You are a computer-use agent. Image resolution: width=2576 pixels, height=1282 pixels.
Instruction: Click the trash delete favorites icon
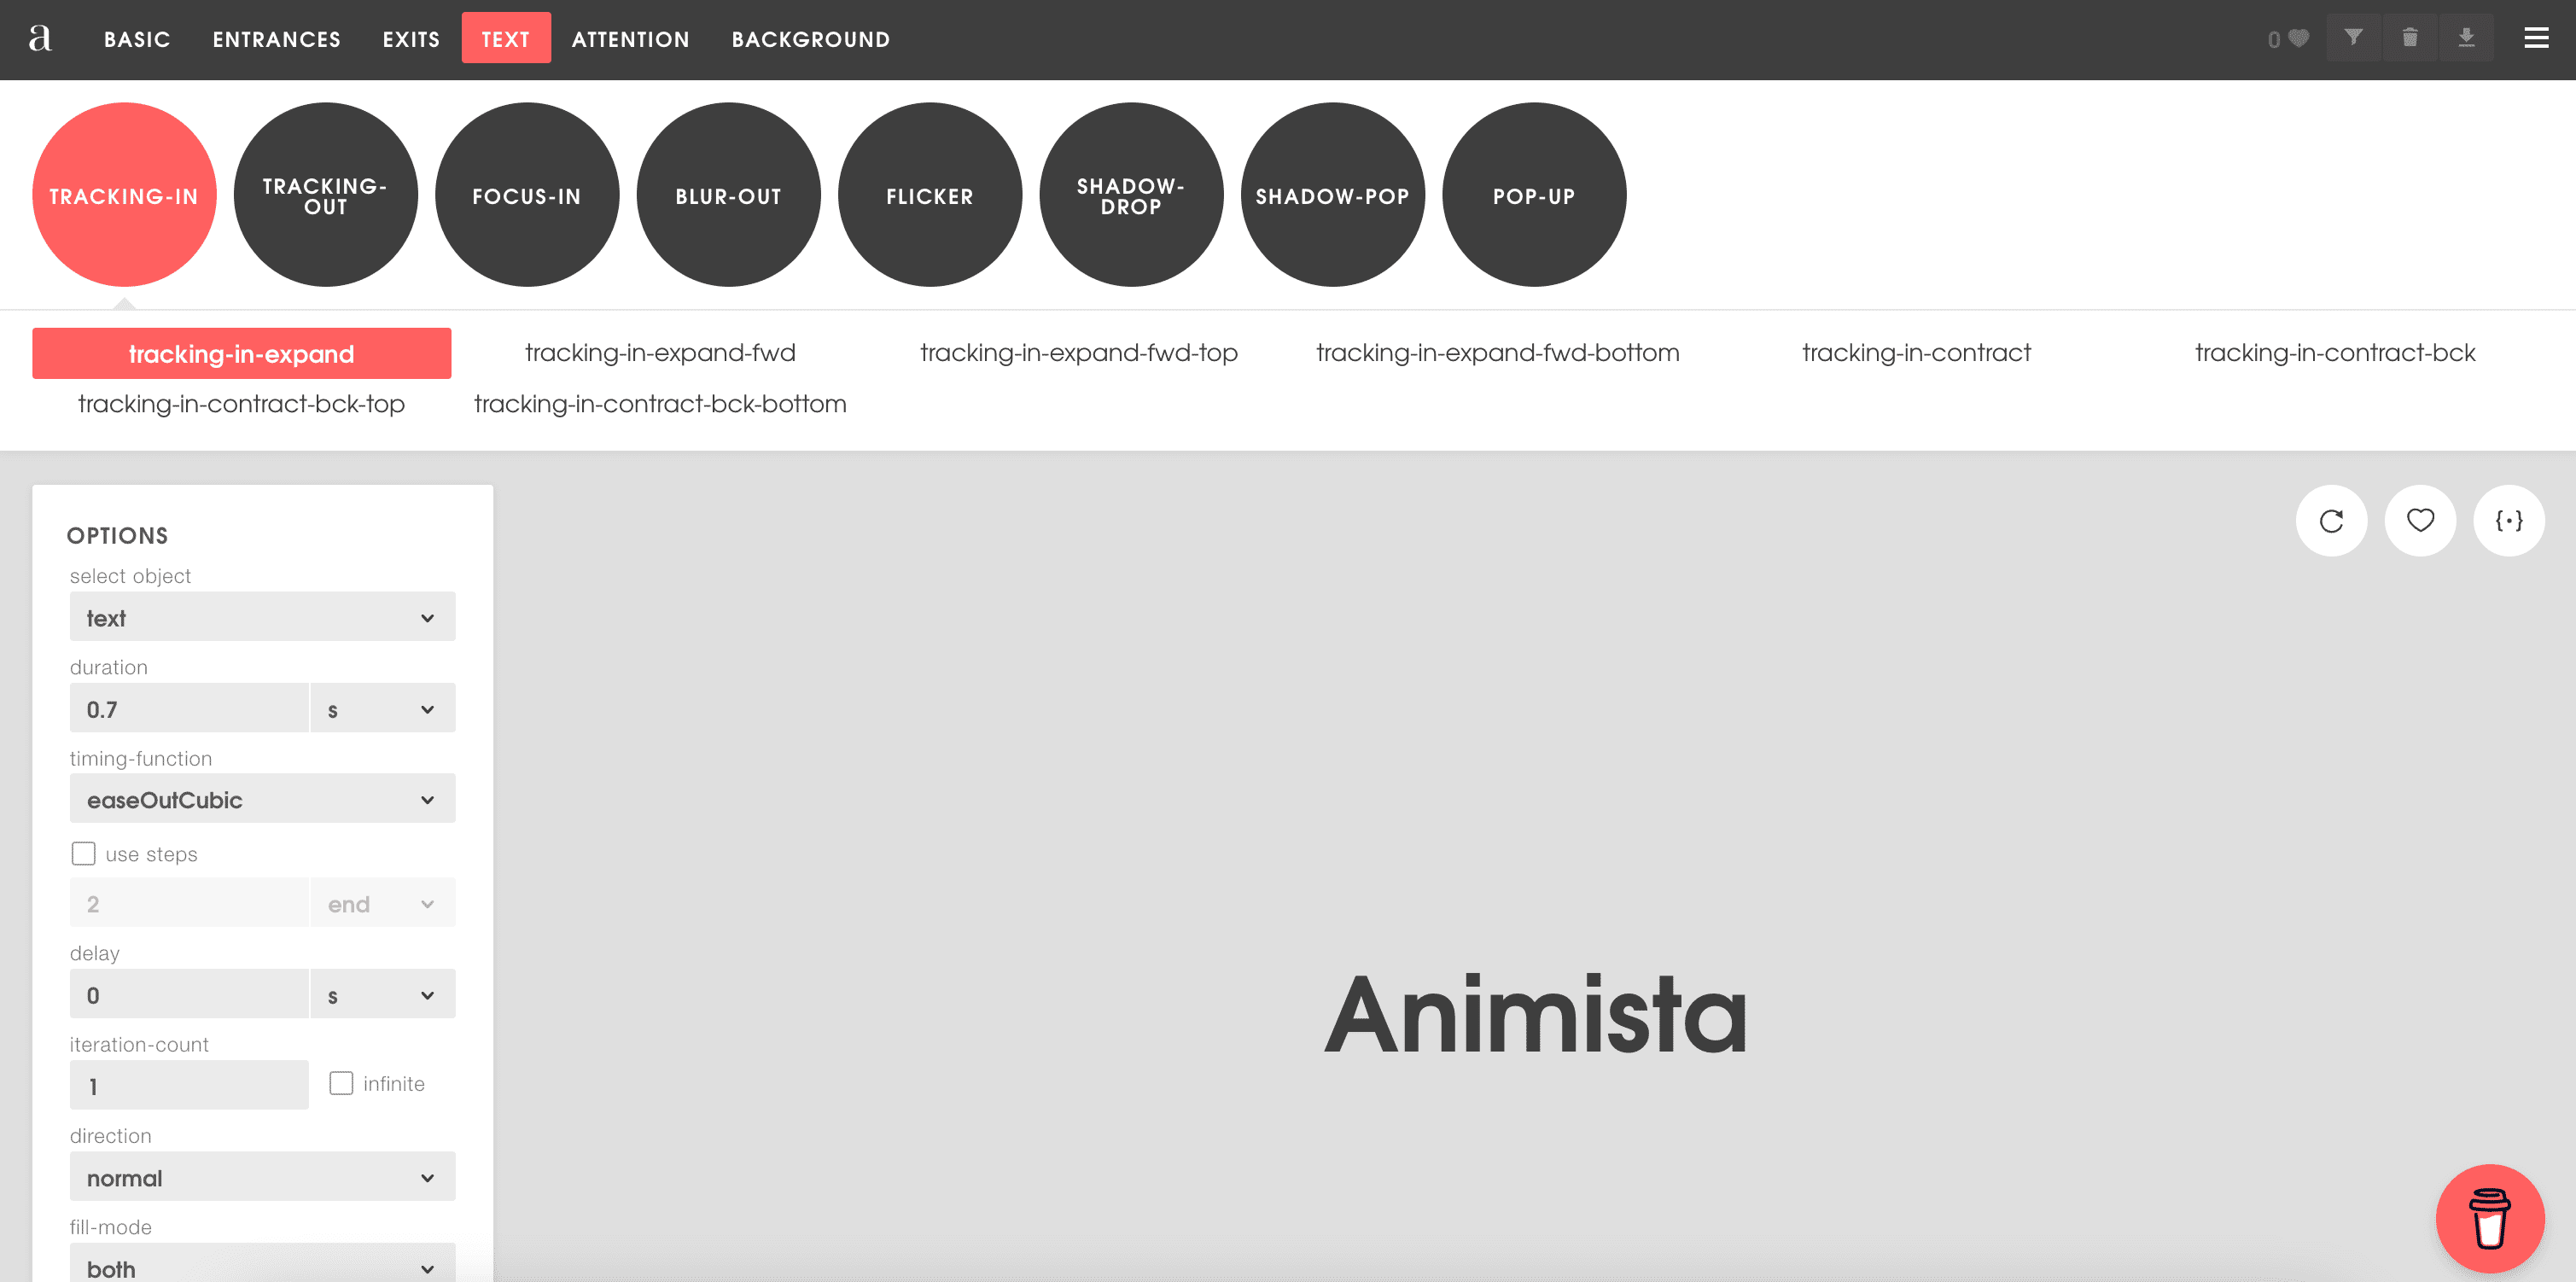click(2410, 38)
